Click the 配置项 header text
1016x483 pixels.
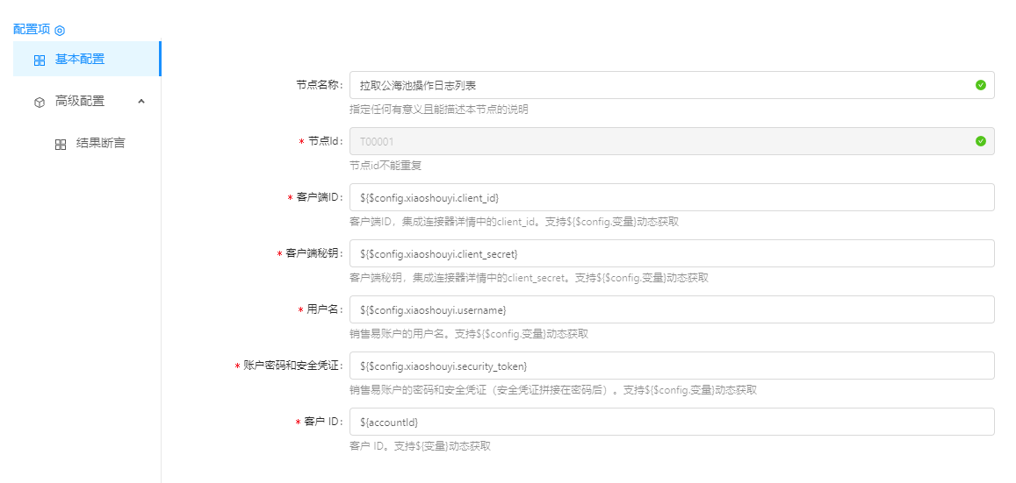[32, 29]
